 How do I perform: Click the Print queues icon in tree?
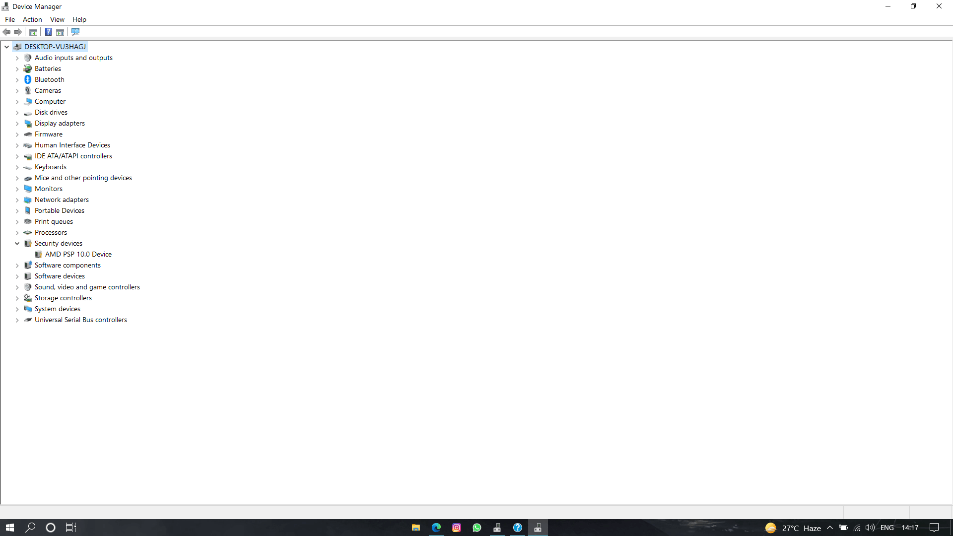click(x=28, y=221)
